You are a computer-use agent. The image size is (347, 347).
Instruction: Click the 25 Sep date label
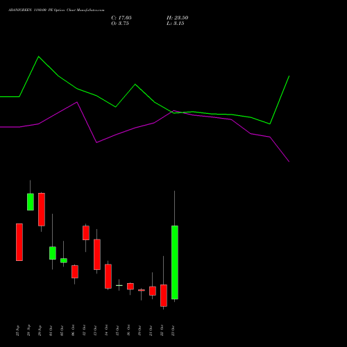pos(17,330)
